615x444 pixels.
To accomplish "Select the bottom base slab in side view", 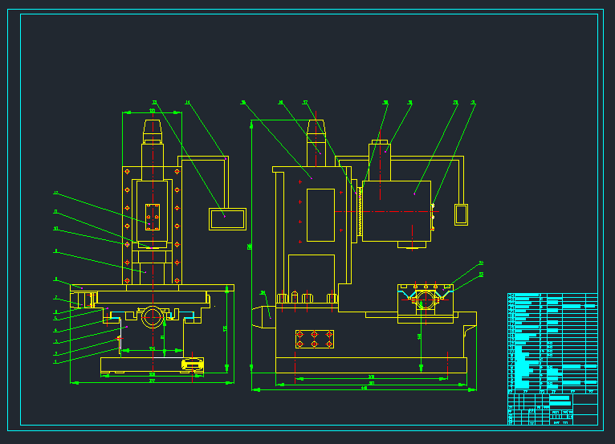I will coord(371,365).
